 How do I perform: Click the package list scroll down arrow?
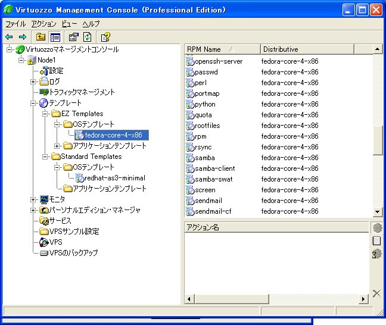[x=378, y=212]
